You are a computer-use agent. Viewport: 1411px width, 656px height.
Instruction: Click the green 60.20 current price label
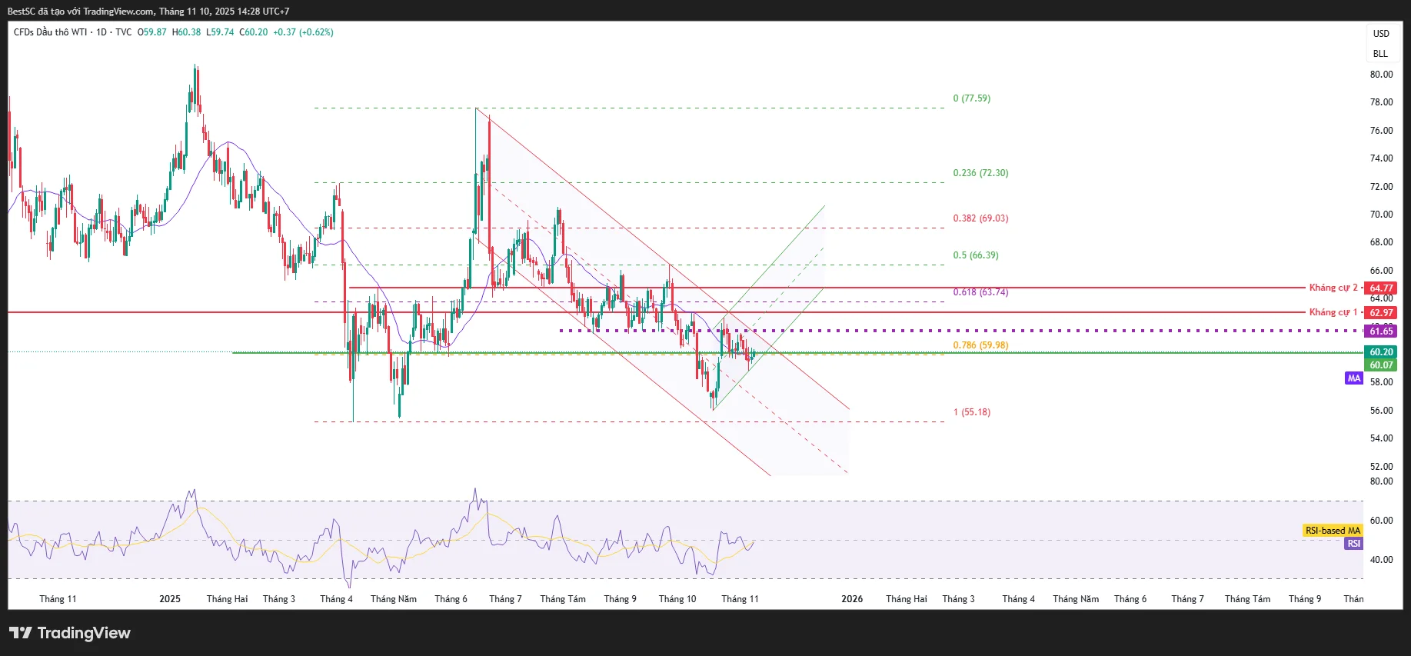pyautogui.click(x=1381, y=352)
